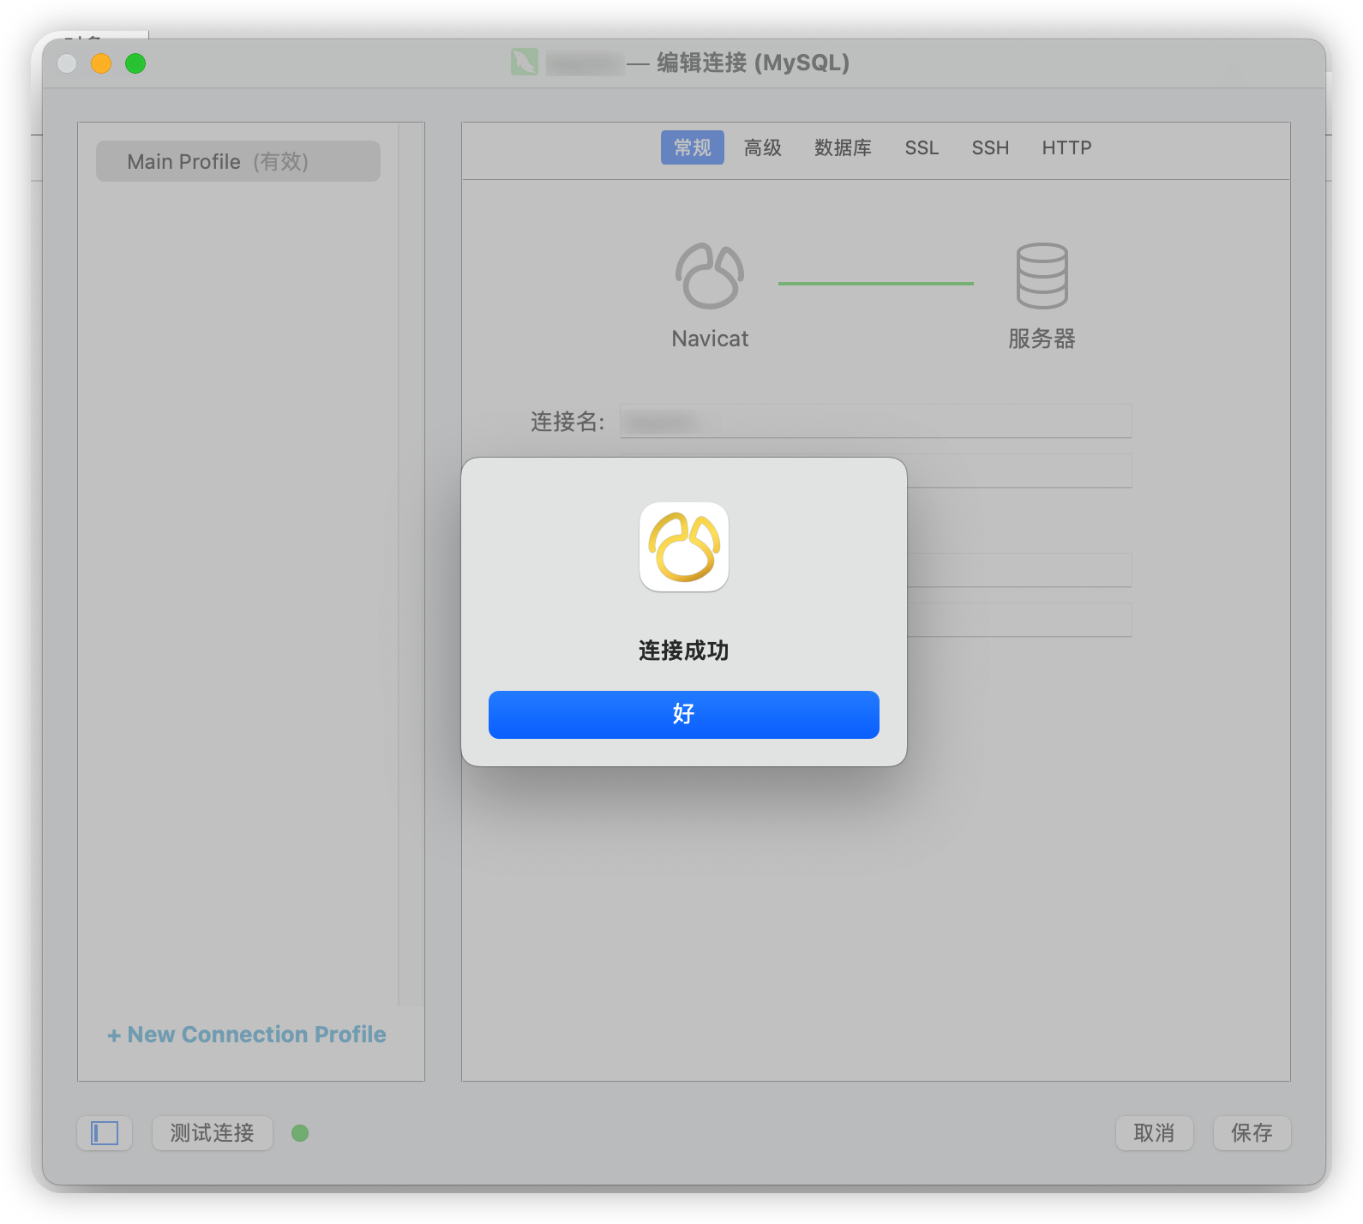Click the green zoom window button
The width and height of the screenshot is (1363, 1224).
click(x=135, y=63)
